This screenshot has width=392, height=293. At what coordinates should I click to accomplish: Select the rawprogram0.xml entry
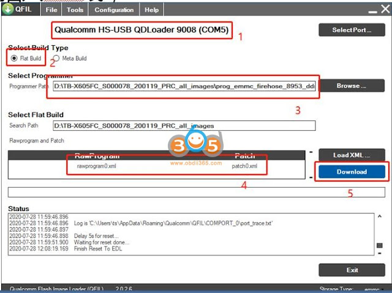pyautogui.click(x=97, y=166)
